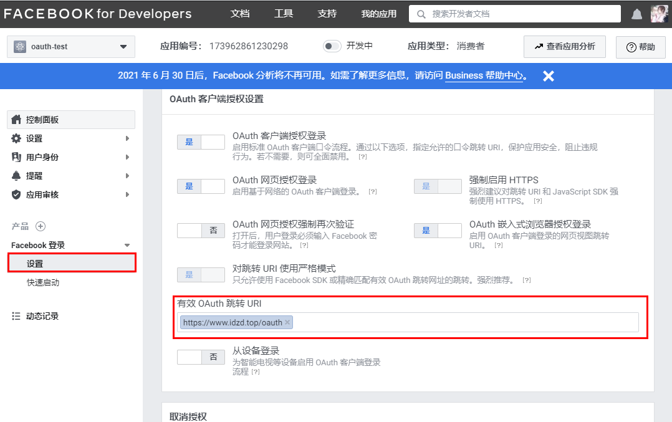672x422 pixels.
Task: Select the app ID 173962861230298 text
Action: point(249,46)
